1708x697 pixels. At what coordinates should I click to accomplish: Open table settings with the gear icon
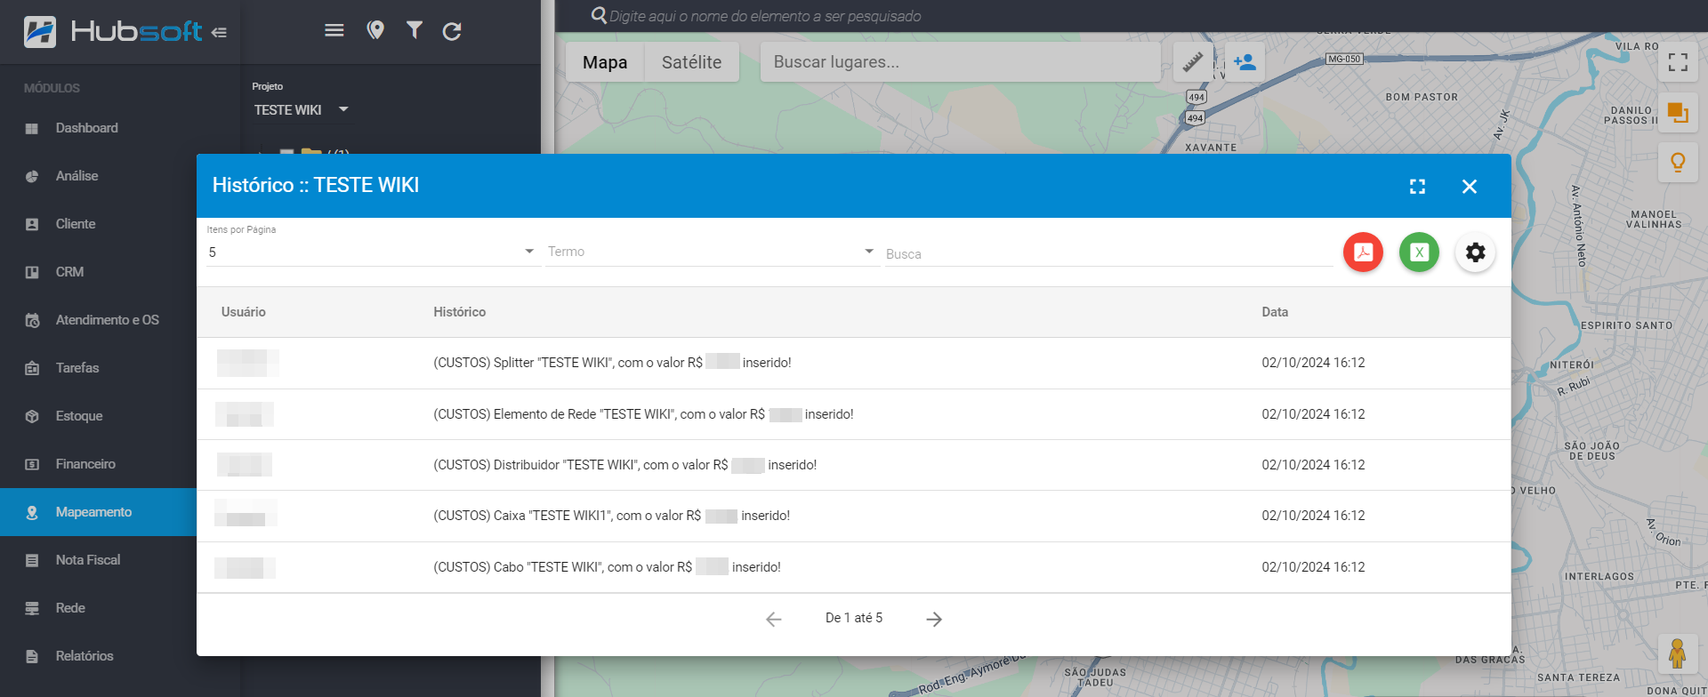tap(1475, 252)
